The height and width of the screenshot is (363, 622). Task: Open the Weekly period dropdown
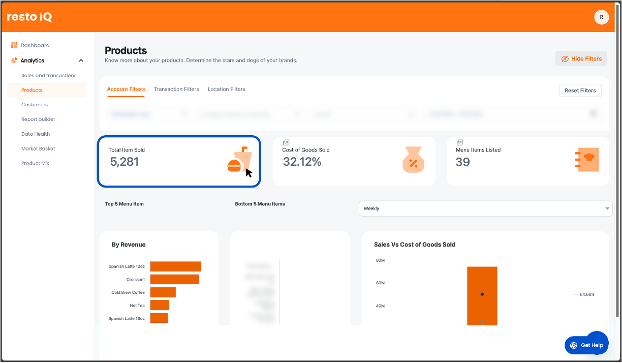pos(485,208)
